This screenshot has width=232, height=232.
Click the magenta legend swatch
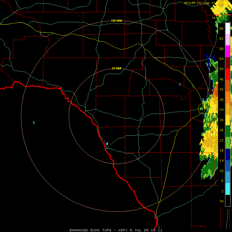tap(228, 51)
